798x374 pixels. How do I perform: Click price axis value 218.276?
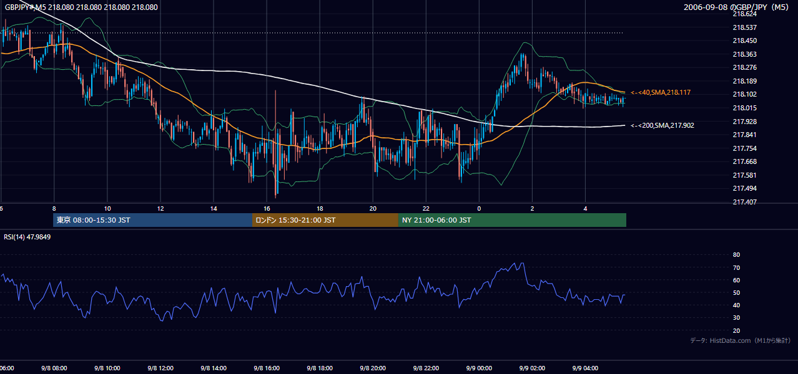pyautogui.click(x=744, y=67)
